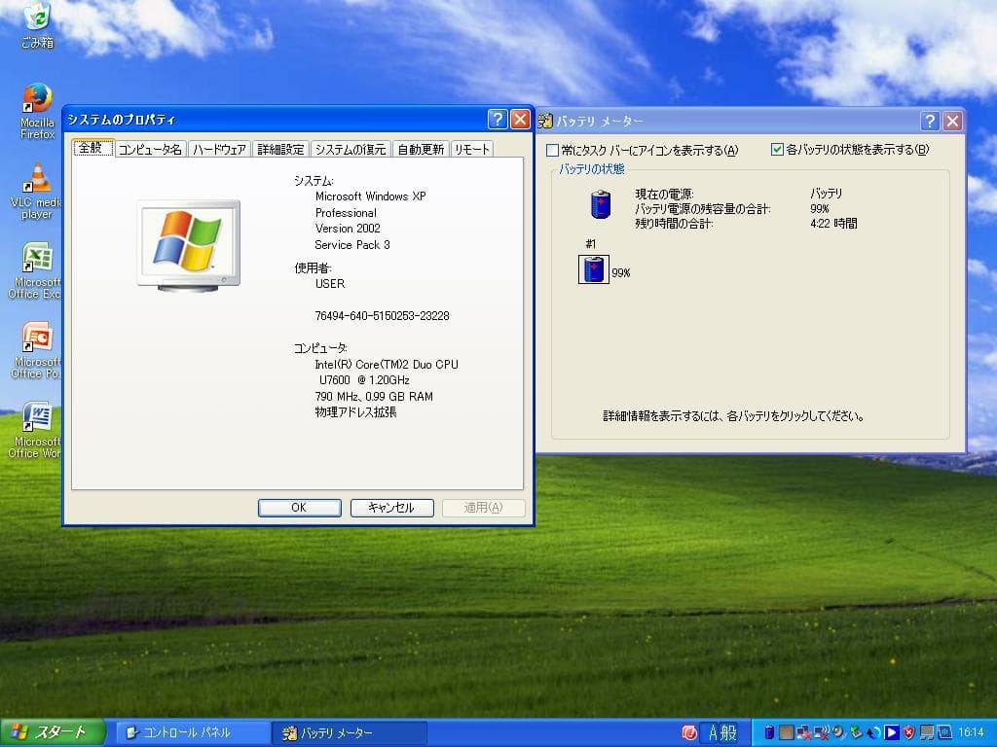Open the 自動更新 tab
The width and height of the screenshot is (997, 747).
point(421,149)
